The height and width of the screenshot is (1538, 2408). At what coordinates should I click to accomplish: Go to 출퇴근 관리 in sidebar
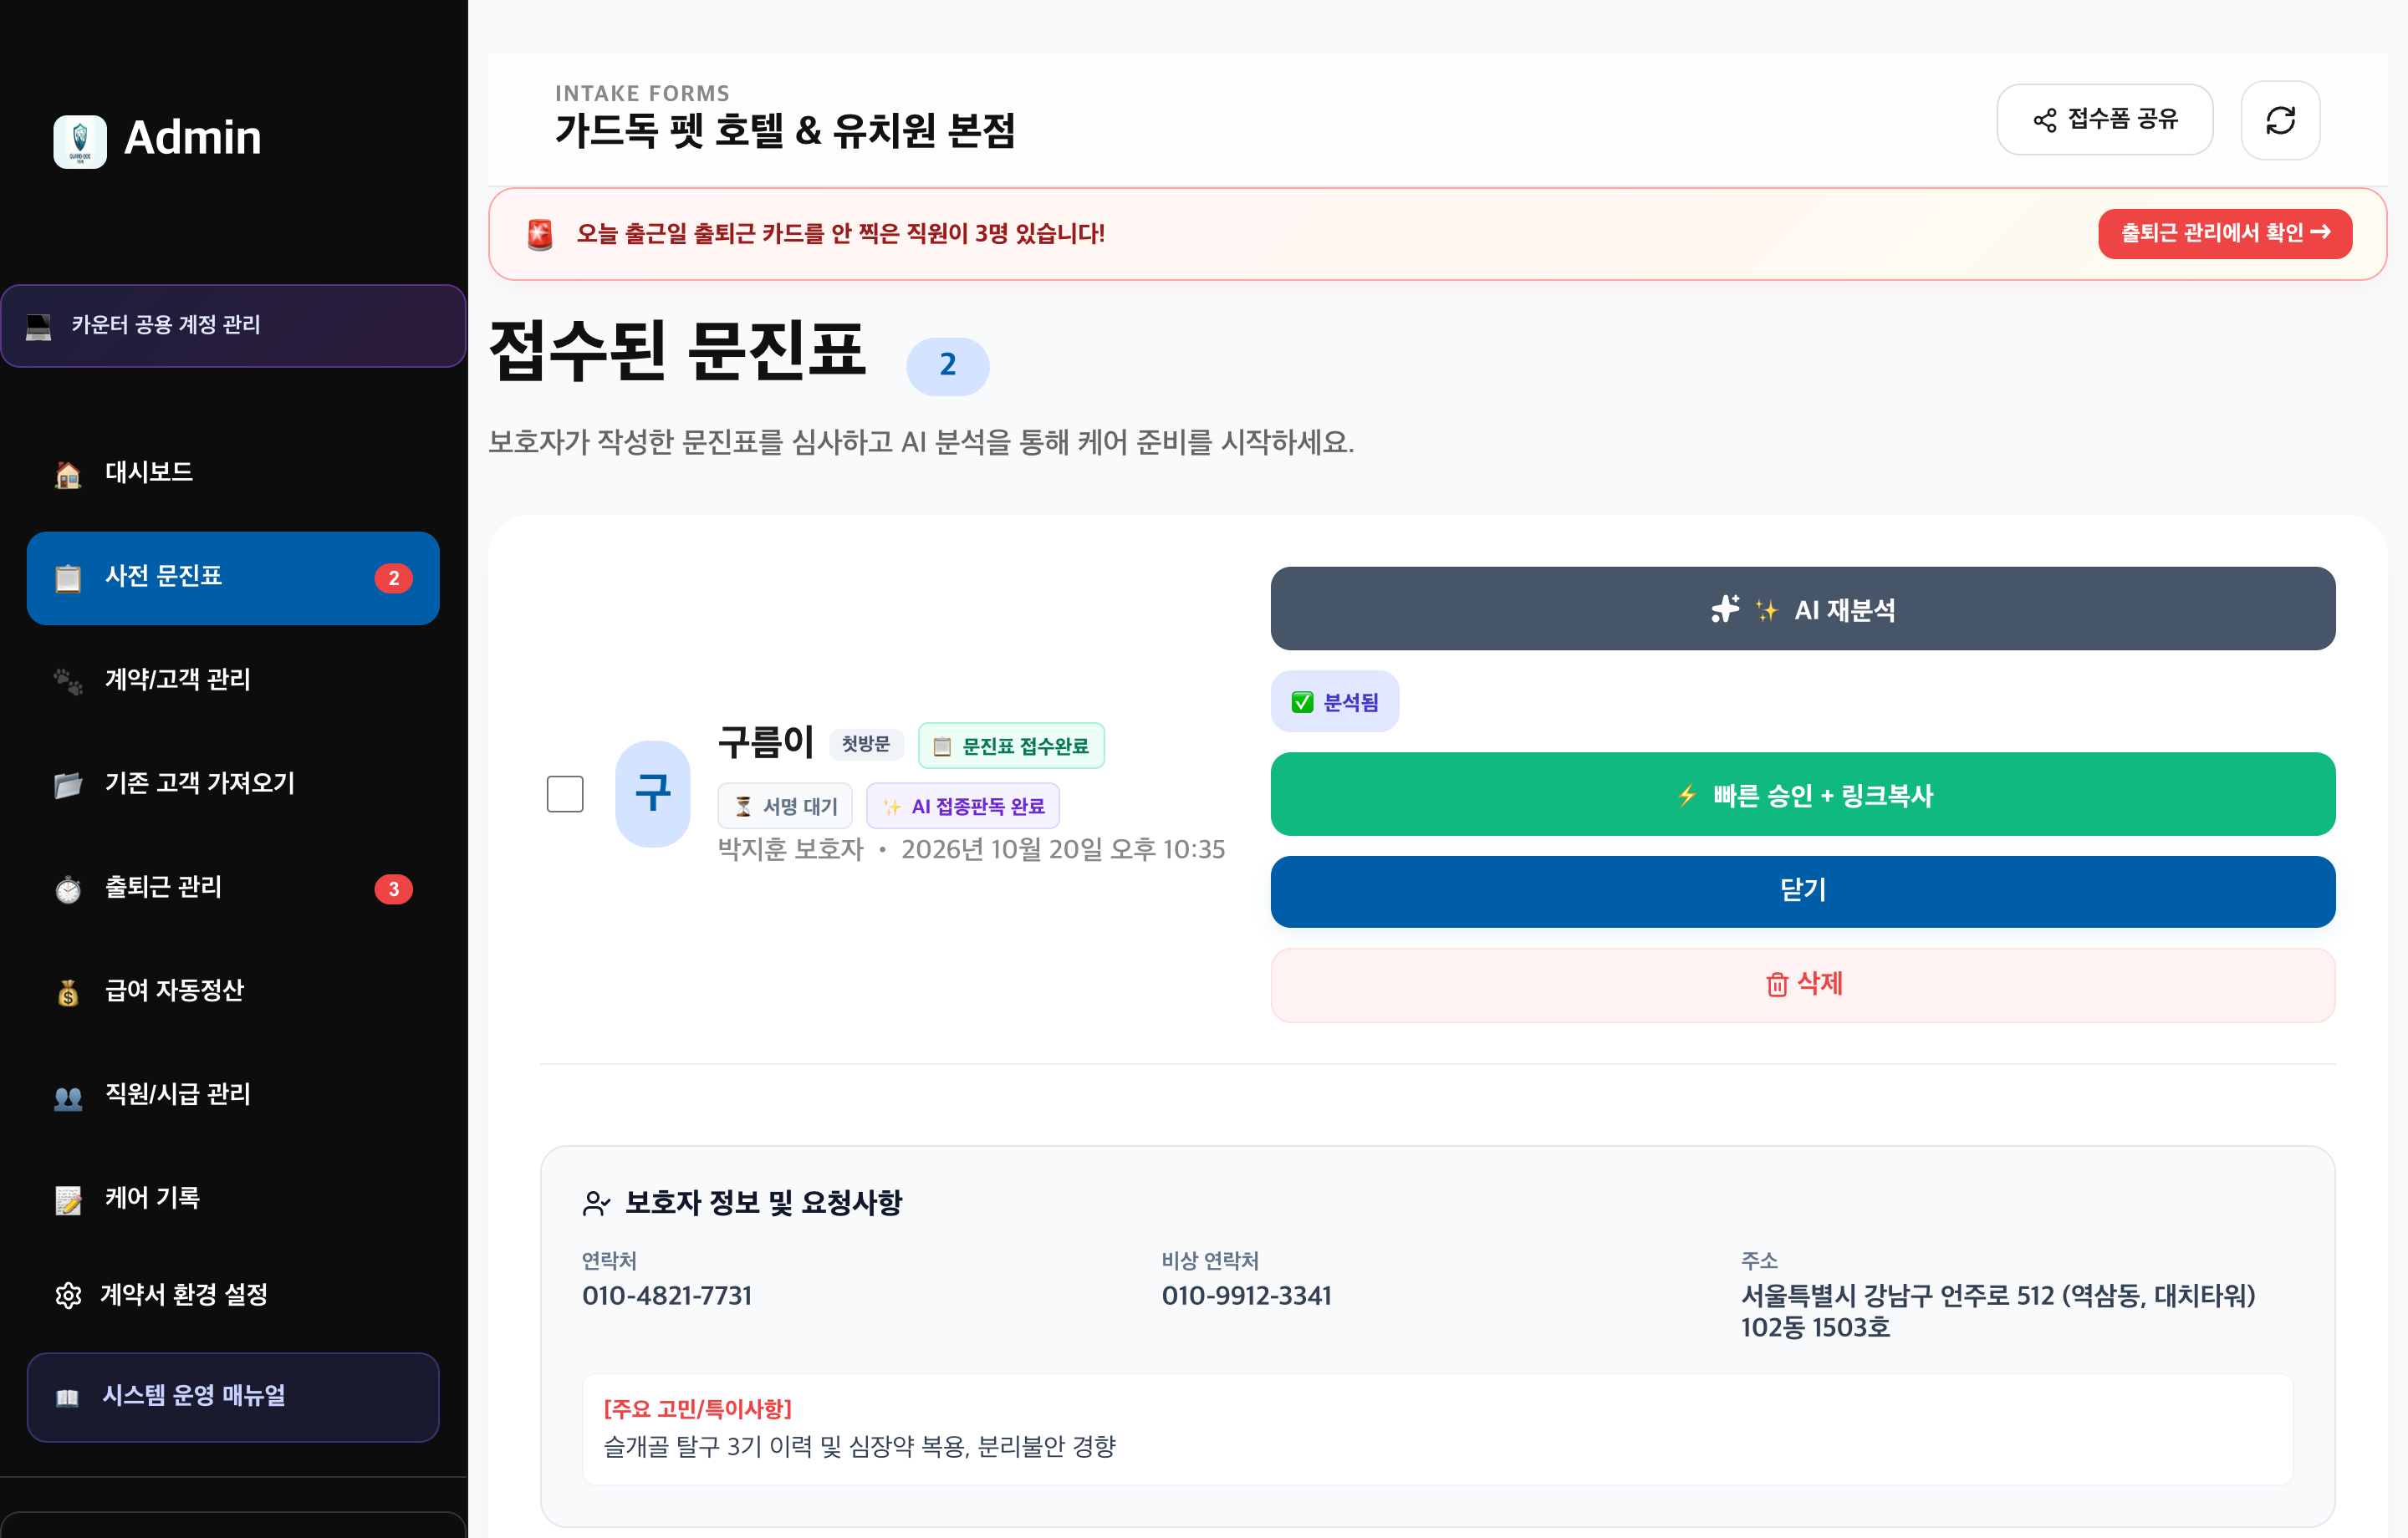233,888
